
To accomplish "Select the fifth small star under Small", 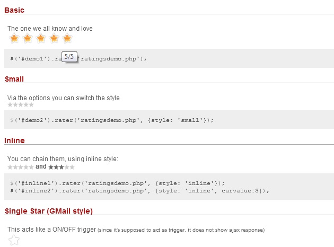I will click(x=31, y=105).
